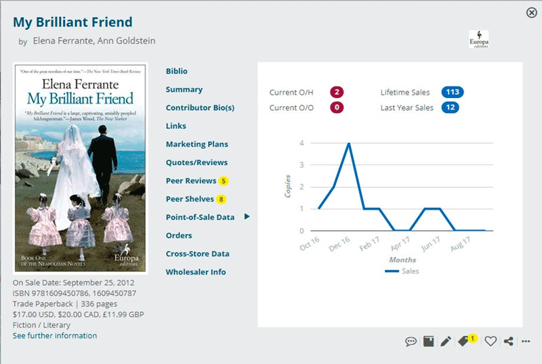Click the See further information link
Image resolution: width=542 pixels, height=364 pixels.
point(55,336)
